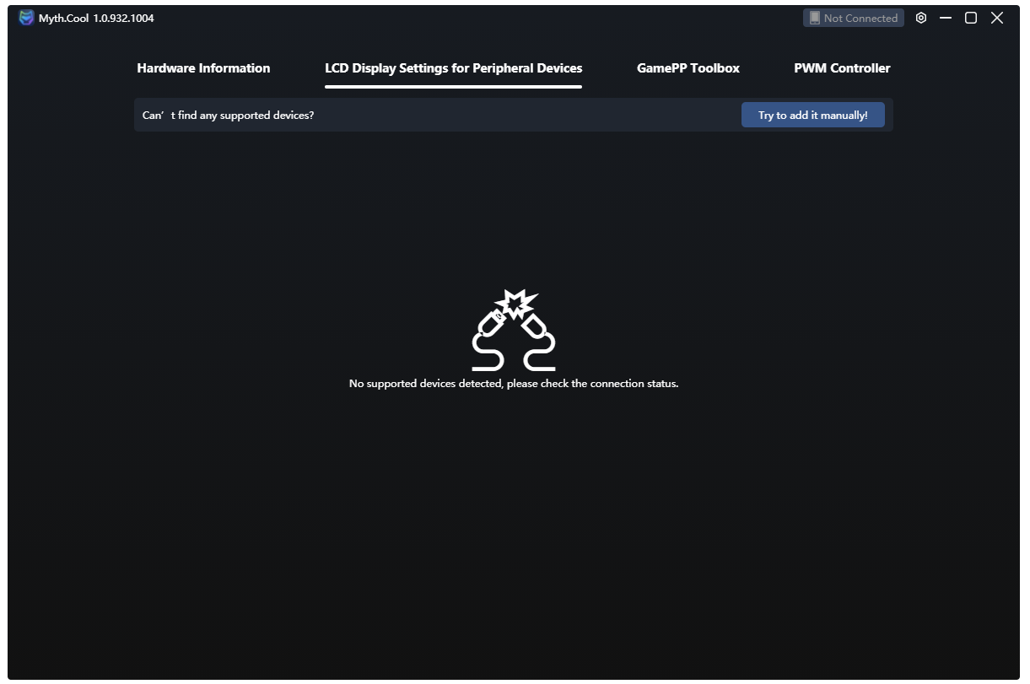This screenshot has height=684, width=1030.
Task: Click the version number 1.0.932.1004
Action: [x=123, y=18]
